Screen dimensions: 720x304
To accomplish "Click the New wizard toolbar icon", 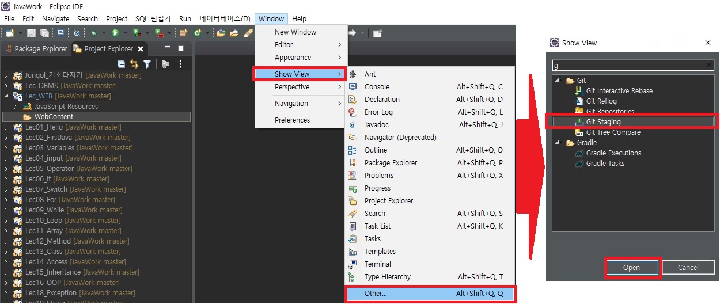I will tap(9, 33).
